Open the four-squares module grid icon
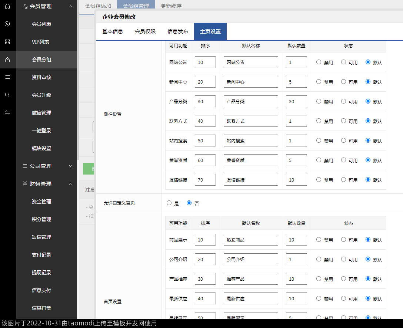The width and height of the screenshot is (403, 328). (7, 42)
